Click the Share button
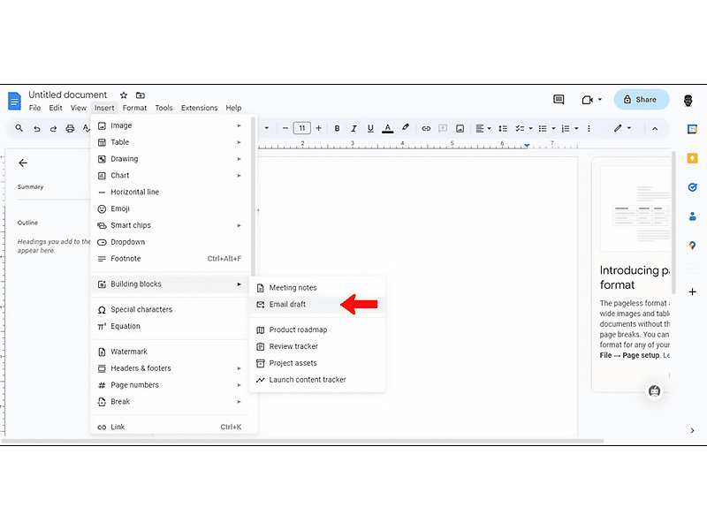This screenshot has width=707, height=530. [642, 100]
